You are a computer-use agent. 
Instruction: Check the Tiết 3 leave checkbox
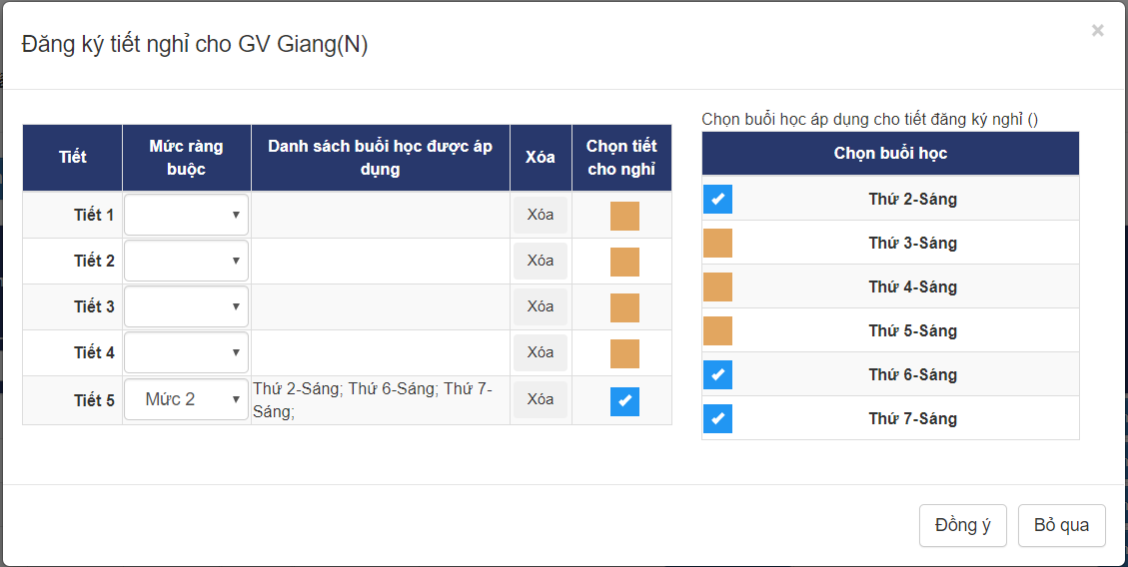(x=624, y=307)
